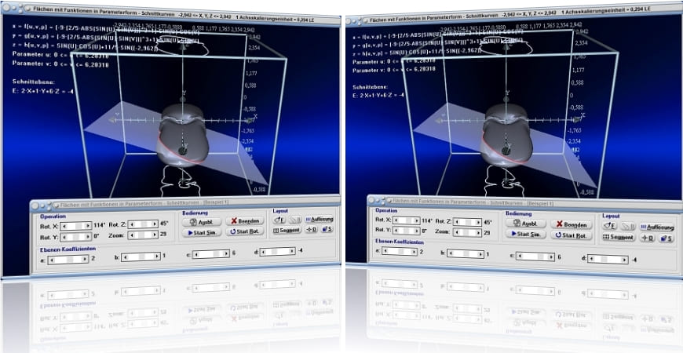Decrease Zoom with left arrow, right window
The image size is (683, 353).
click(x=457, y=232)
